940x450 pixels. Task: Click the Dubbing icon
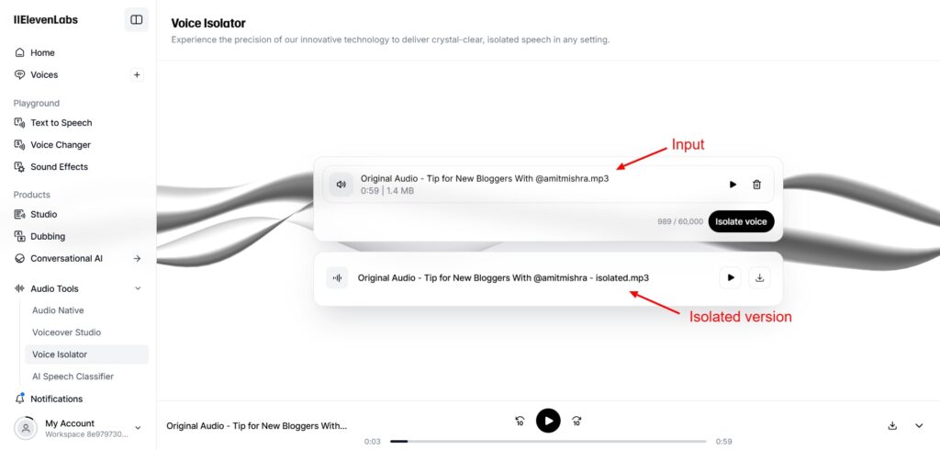(20, 236)
